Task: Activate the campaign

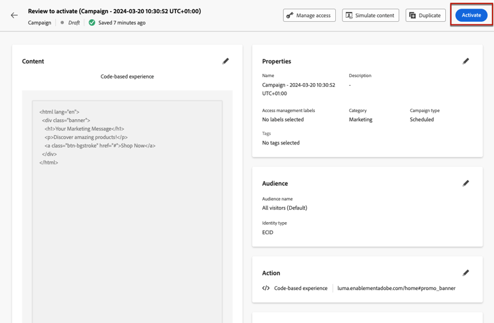Action: [472, 15]
